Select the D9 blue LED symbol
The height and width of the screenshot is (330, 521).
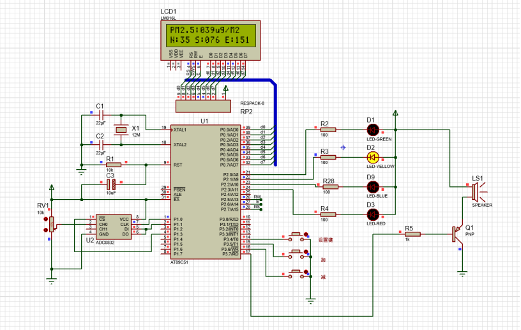373,187
